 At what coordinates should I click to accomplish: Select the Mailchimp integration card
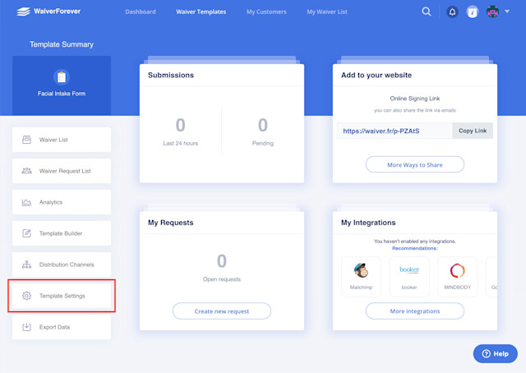[361, 277]
